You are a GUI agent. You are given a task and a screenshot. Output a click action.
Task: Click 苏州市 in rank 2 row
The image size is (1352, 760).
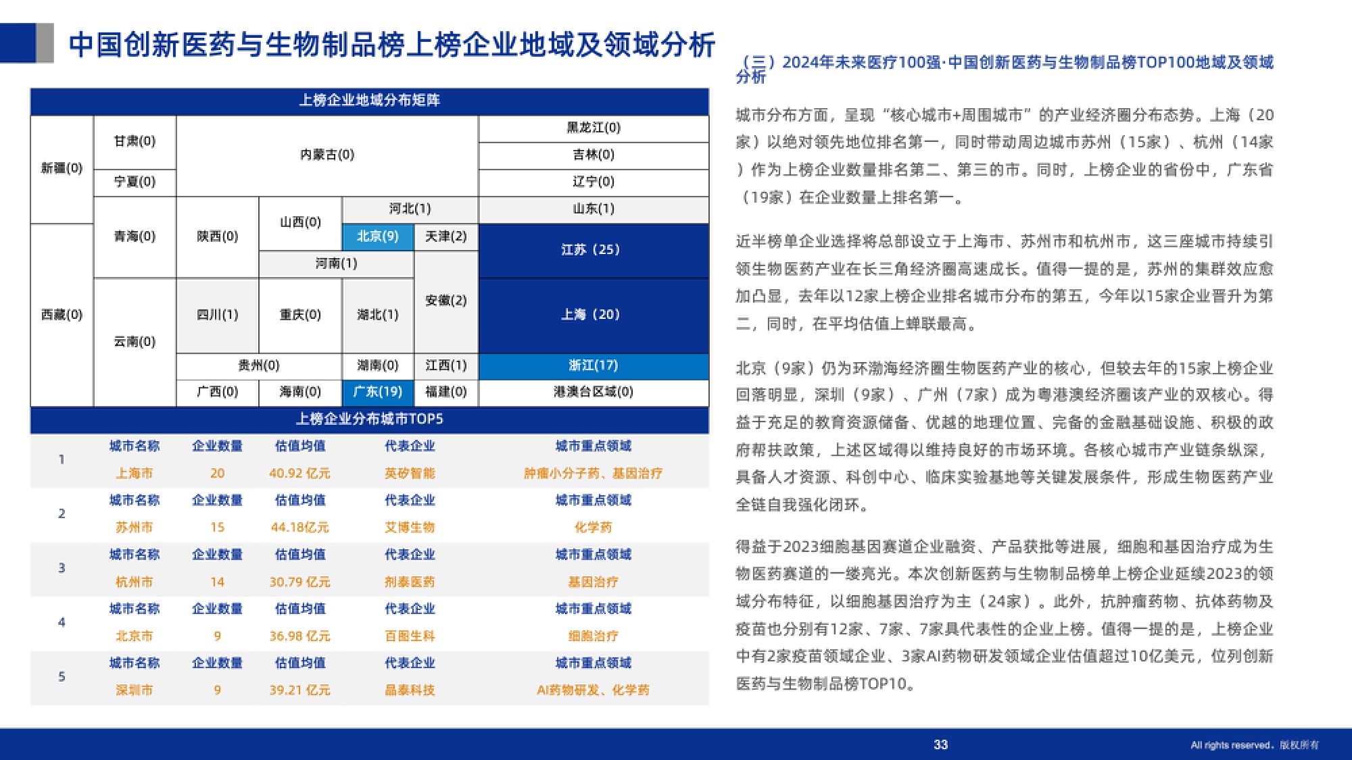134,528
